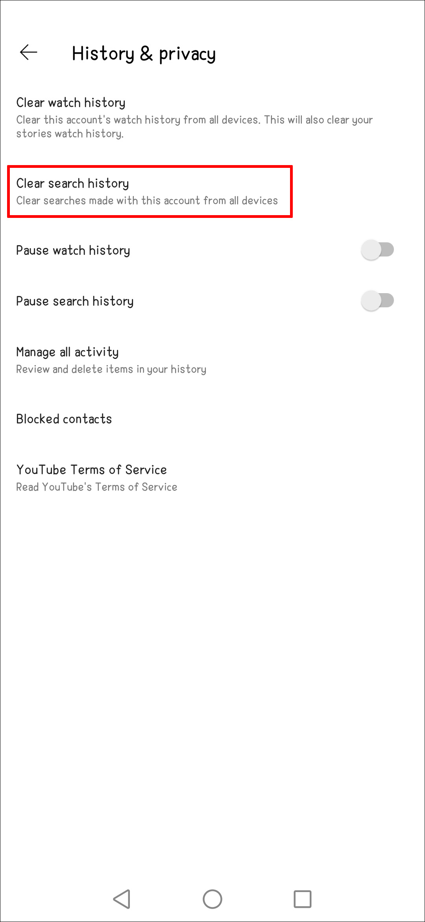Open Manage all activity
This screenshot has width=425, height=922.
click(67, 351)
